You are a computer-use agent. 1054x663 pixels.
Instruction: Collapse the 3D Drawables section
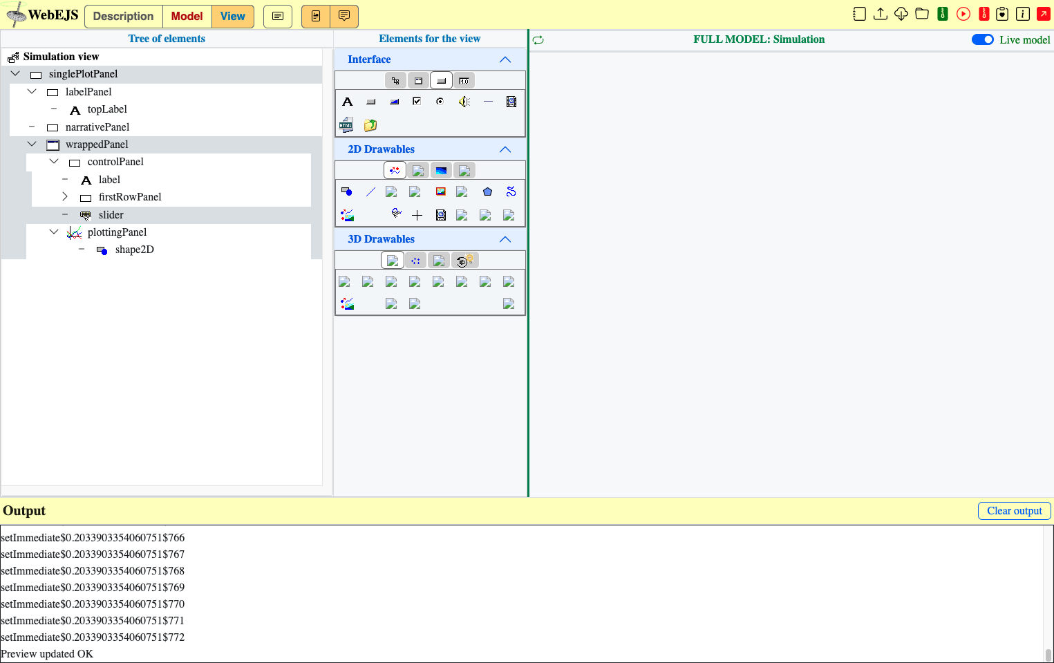(x=505, y=239)
